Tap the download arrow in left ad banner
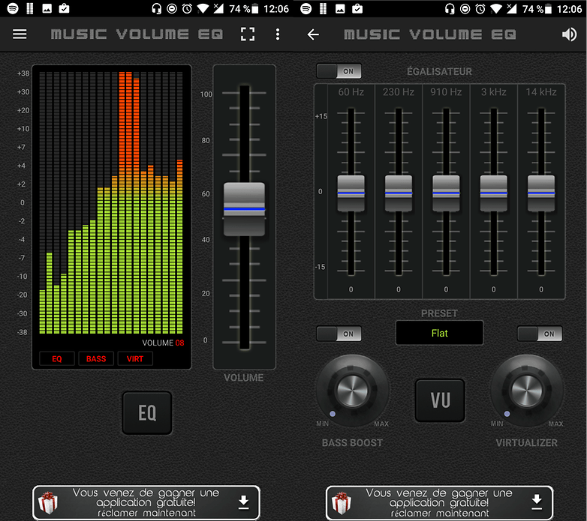 point(243,503)
